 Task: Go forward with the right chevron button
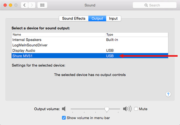32,5
